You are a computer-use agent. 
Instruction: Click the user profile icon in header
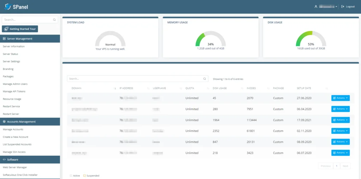click(x=316, y=6)
